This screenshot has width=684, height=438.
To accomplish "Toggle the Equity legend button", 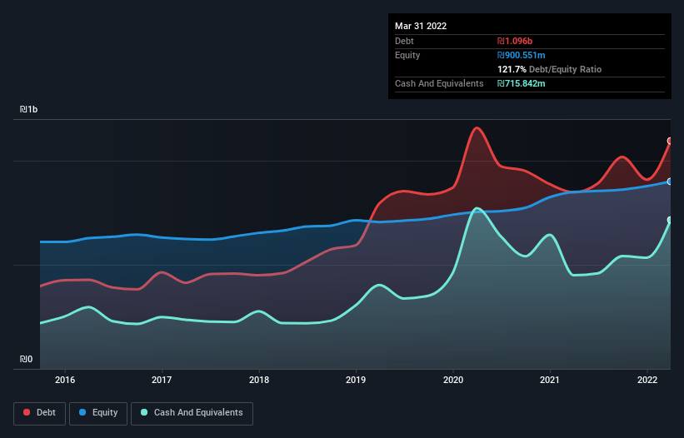I will pyautogui.click(x=98, y=413).
